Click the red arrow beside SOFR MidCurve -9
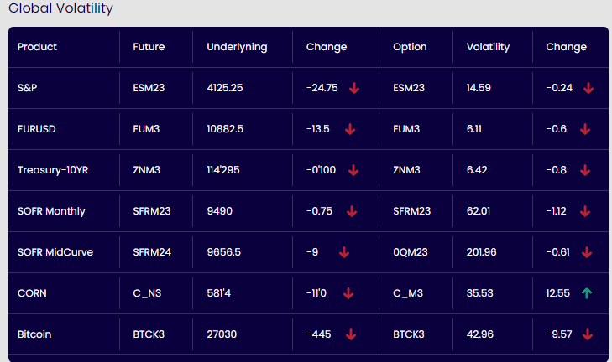This screenshot has width=612, height=362. pyautogui.click(x=344, y=252)
